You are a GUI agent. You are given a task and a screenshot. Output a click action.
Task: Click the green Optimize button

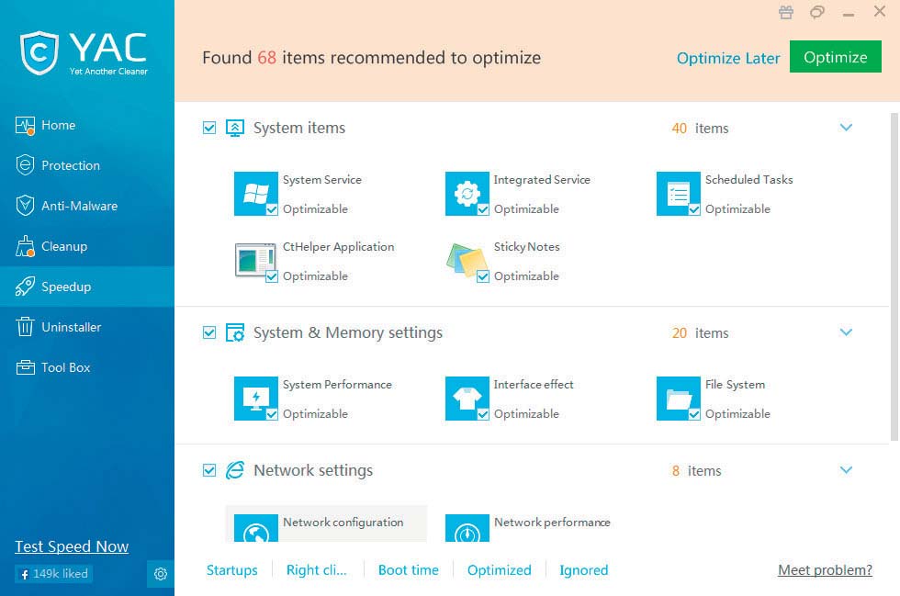click(836, 57)
